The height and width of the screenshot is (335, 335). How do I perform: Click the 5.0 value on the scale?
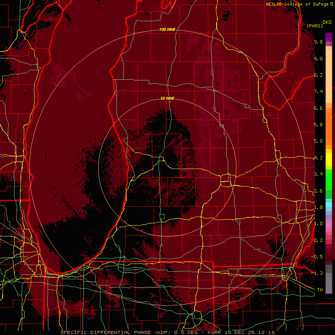tap(318, 141)
